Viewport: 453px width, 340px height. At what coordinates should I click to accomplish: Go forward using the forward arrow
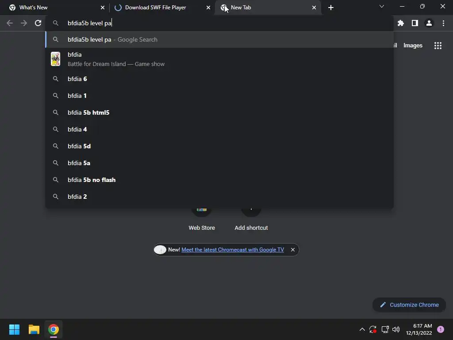[x=24, y=23]
